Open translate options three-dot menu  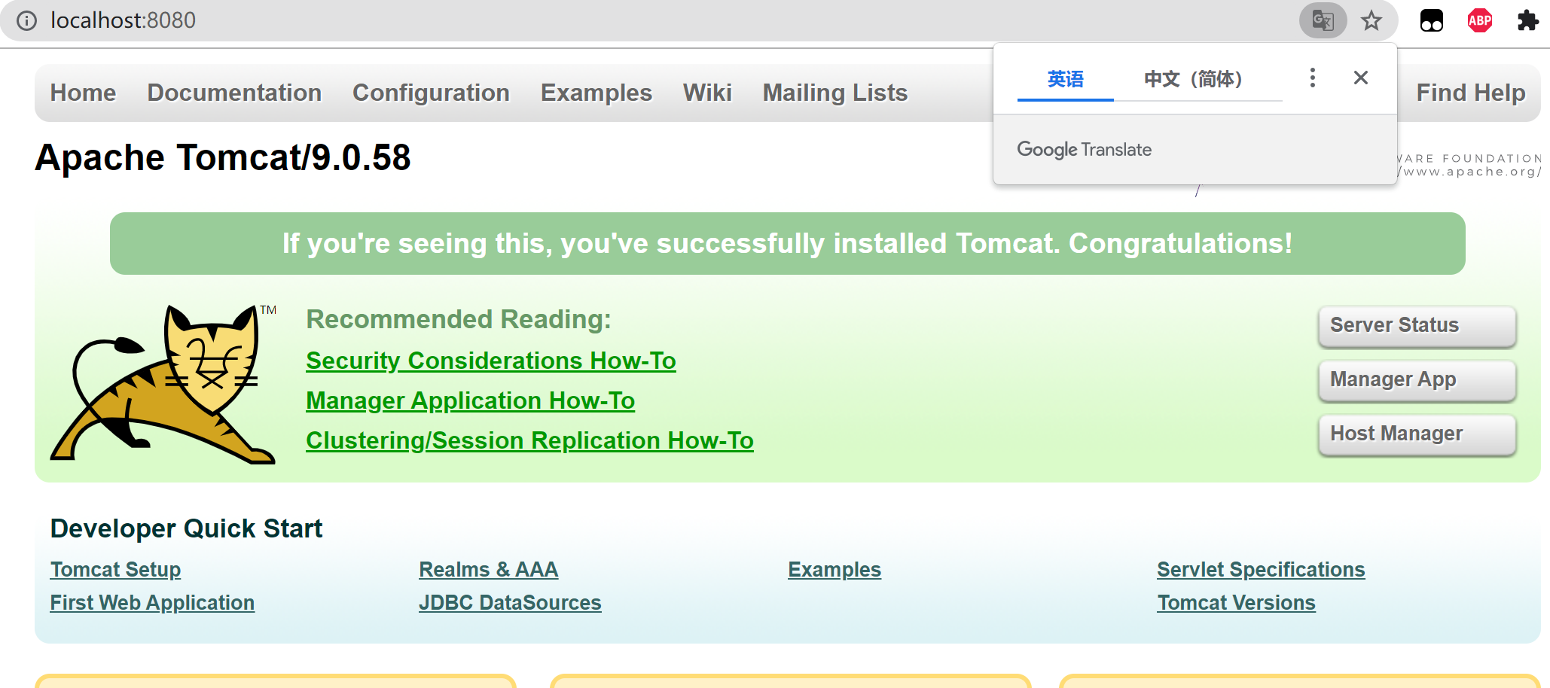(1312, 78)
